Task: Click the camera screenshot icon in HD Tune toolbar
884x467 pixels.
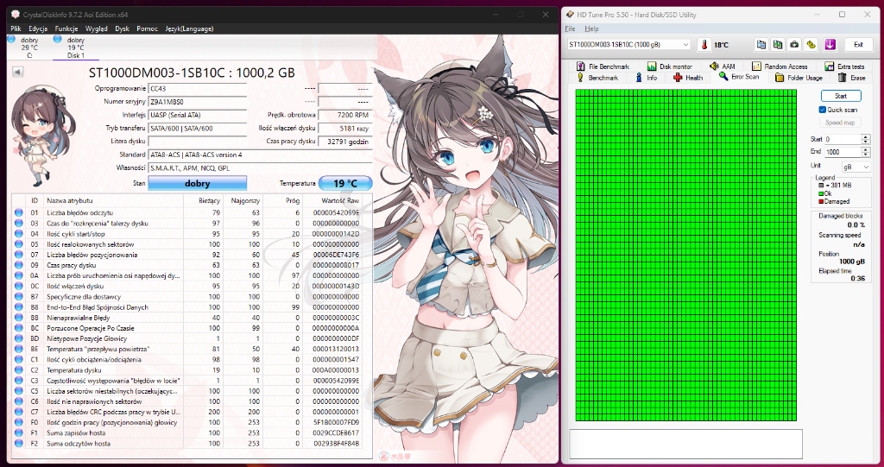Action: (794, 45)
